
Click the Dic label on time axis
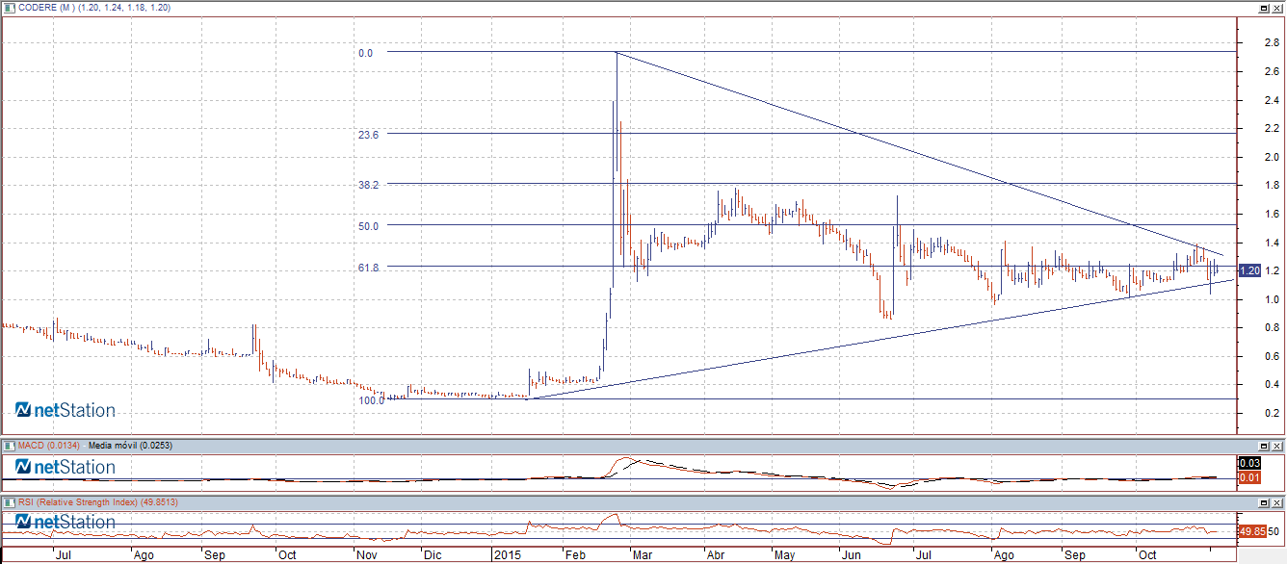433,555
